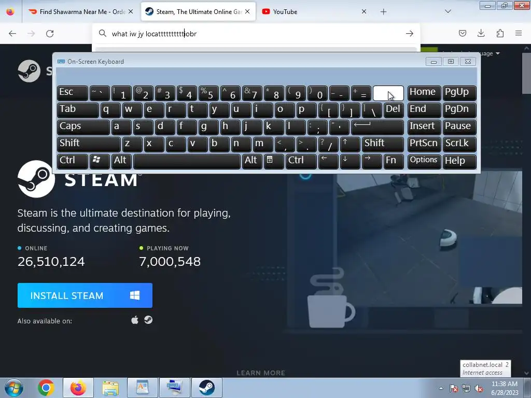The height and width of the screenshot is (398, 531).
Task: Click the page vertical scrollbar thumb
Action: pos(526,74)
